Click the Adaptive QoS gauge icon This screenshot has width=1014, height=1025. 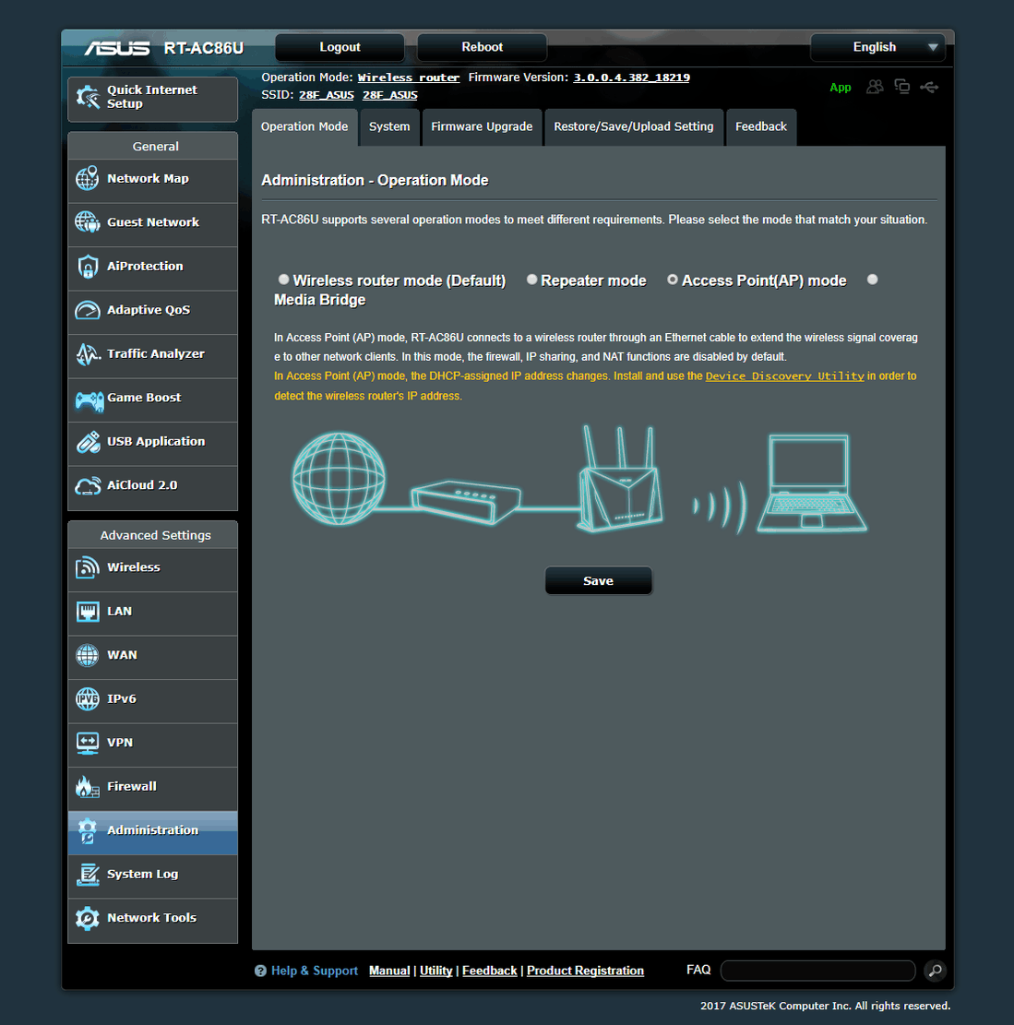(x=88, y=310)
